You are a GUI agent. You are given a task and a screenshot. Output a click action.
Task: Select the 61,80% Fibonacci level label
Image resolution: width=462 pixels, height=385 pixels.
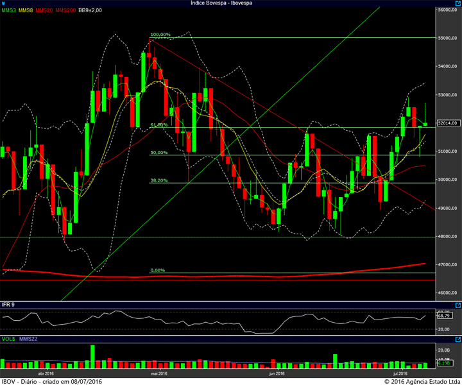click(x=159, y=124)
